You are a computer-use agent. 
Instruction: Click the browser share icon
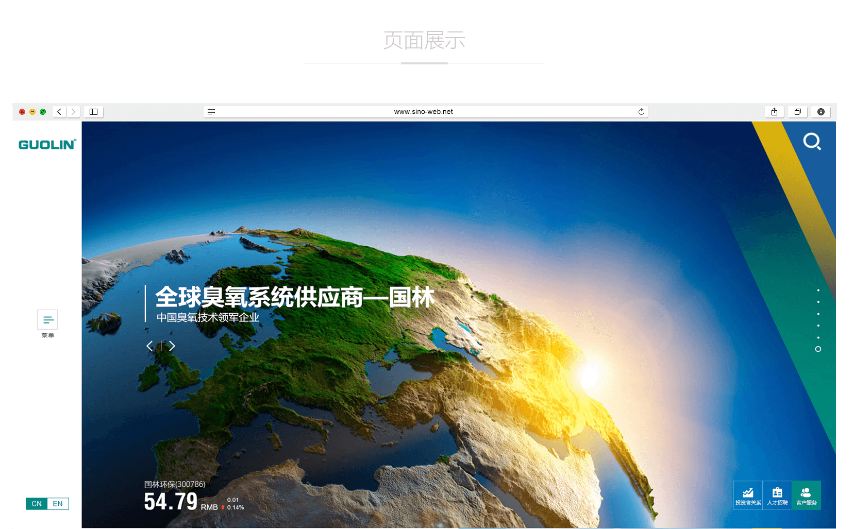(x=774, y=112)
